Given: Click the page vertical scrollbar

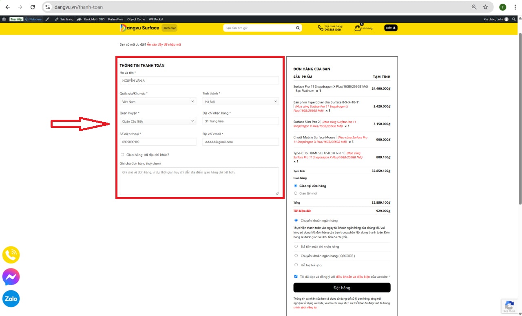Looking at the screenshot, I should click(x=520, y=118).
